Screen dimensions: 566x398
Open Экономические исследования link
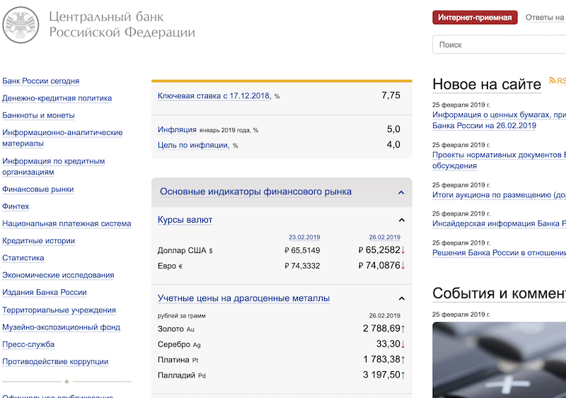pos(58,275)
